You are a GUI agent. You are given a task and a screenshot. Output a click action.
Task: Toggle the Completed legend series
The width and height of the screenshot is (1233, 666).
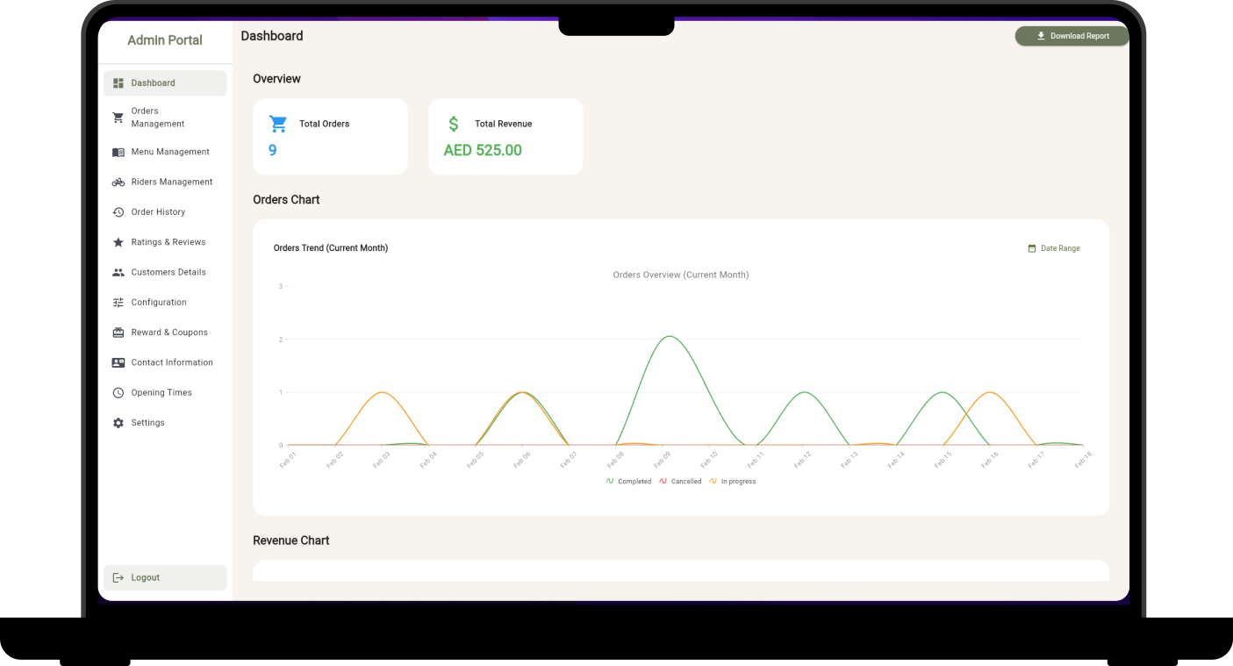point(628,482)
